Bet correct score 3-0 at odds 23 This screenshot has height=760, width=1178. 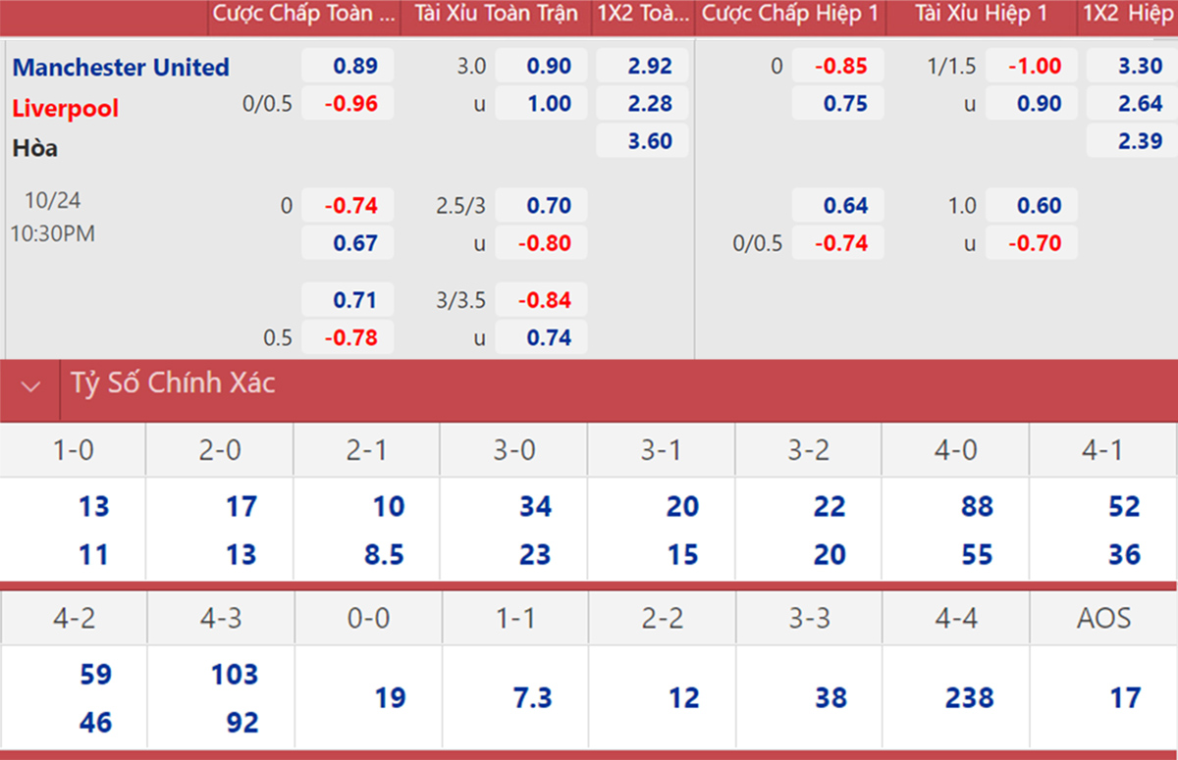tap(535, 555)
